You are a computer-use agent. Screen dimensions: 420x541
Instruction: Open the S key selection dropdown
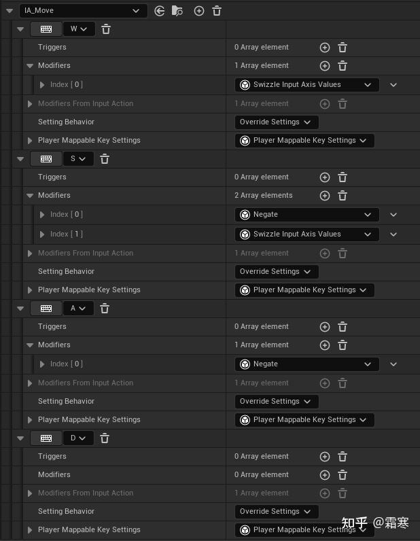pyautogui.click(x=78, y=159)
